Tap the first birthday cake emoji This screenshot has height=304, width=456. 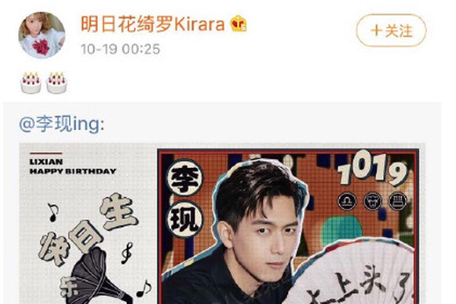(x=30, y=83)
